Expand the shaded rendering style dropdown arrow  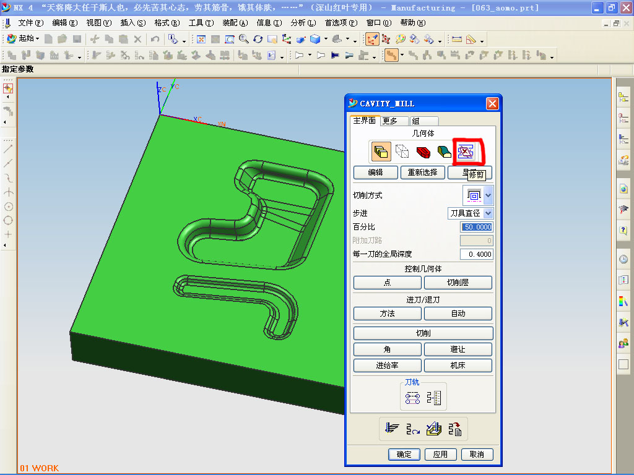tap(326, 40)
